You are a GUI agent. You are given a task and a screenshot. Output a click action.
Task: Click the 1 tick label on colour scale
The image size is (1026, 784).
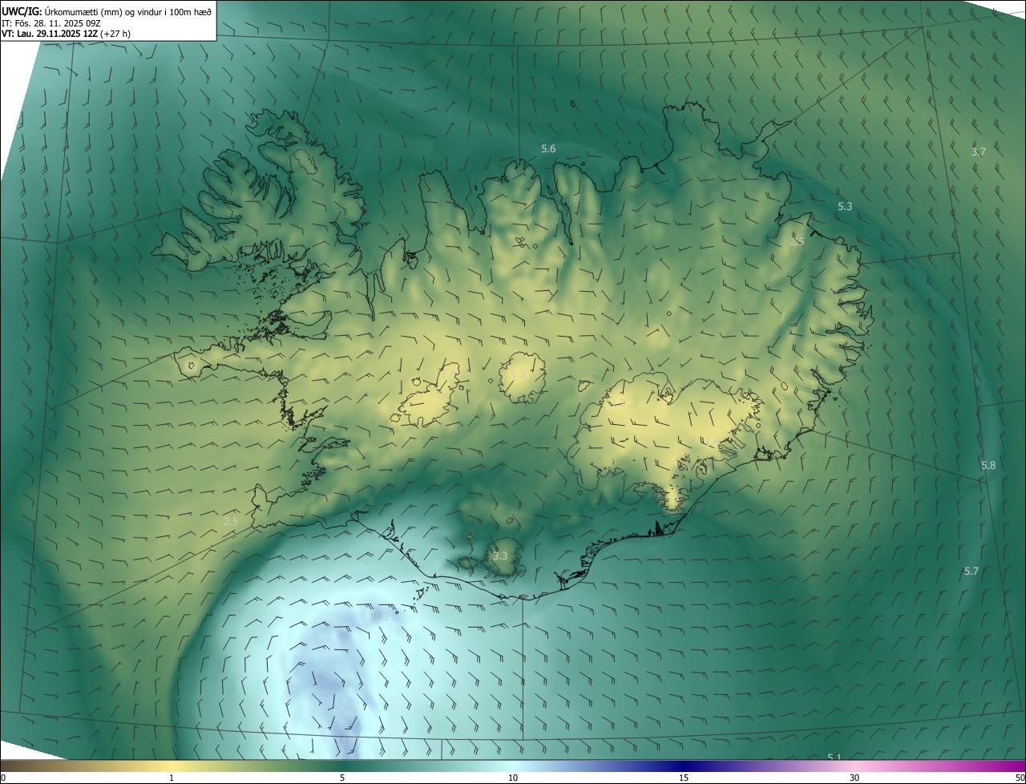pyautogui.click(x=172, y=778)
